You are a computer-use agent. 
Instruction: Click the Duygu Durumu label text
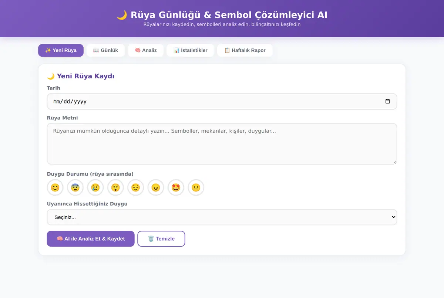tap(90, 174)
